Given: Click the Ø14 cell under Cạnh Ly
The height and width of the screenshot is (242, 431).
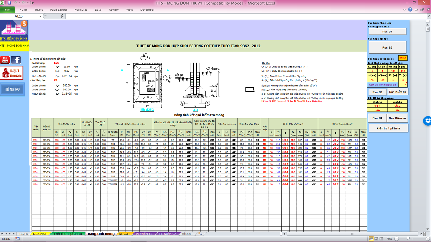Looking at the screenshot, I should 377,106.
